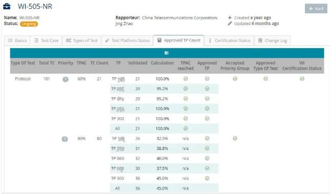Click the BI section header bar
This screenshot has height=194, width=330.
pos(167,53)
